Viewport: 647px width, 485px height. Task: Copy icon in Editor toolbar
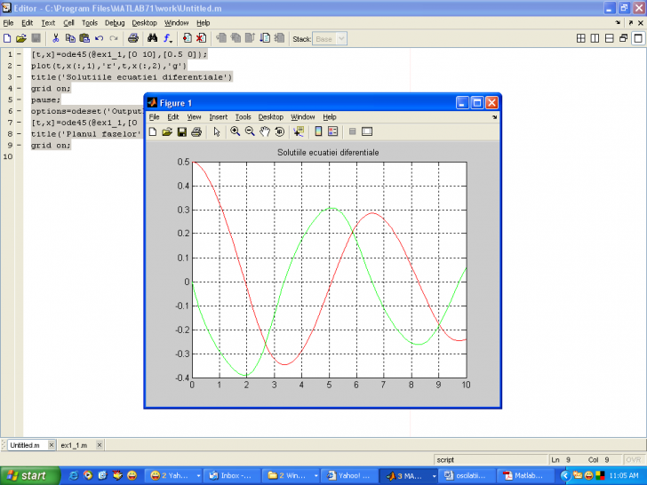(x=70, y=39)
